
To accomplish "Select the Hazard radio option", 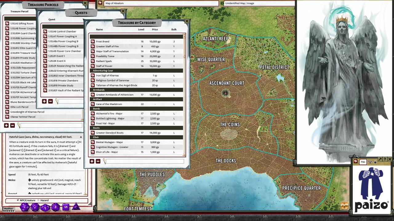I will coord(38,200).
